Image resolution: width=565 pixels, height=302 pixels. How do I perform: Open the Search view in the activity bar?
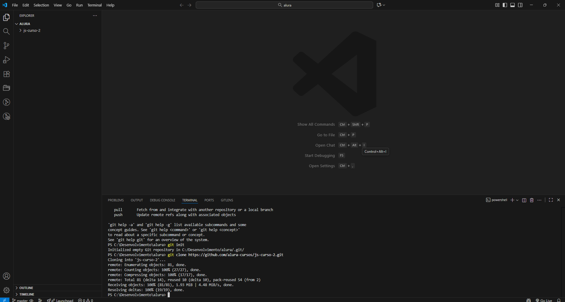point(6,31)
